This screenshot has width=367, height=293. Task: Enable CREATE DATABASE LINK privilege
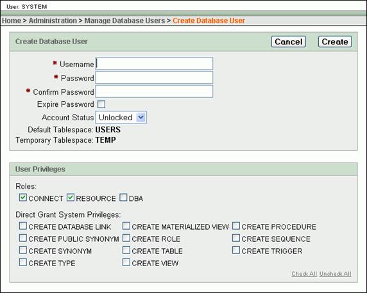coord(23,226)
